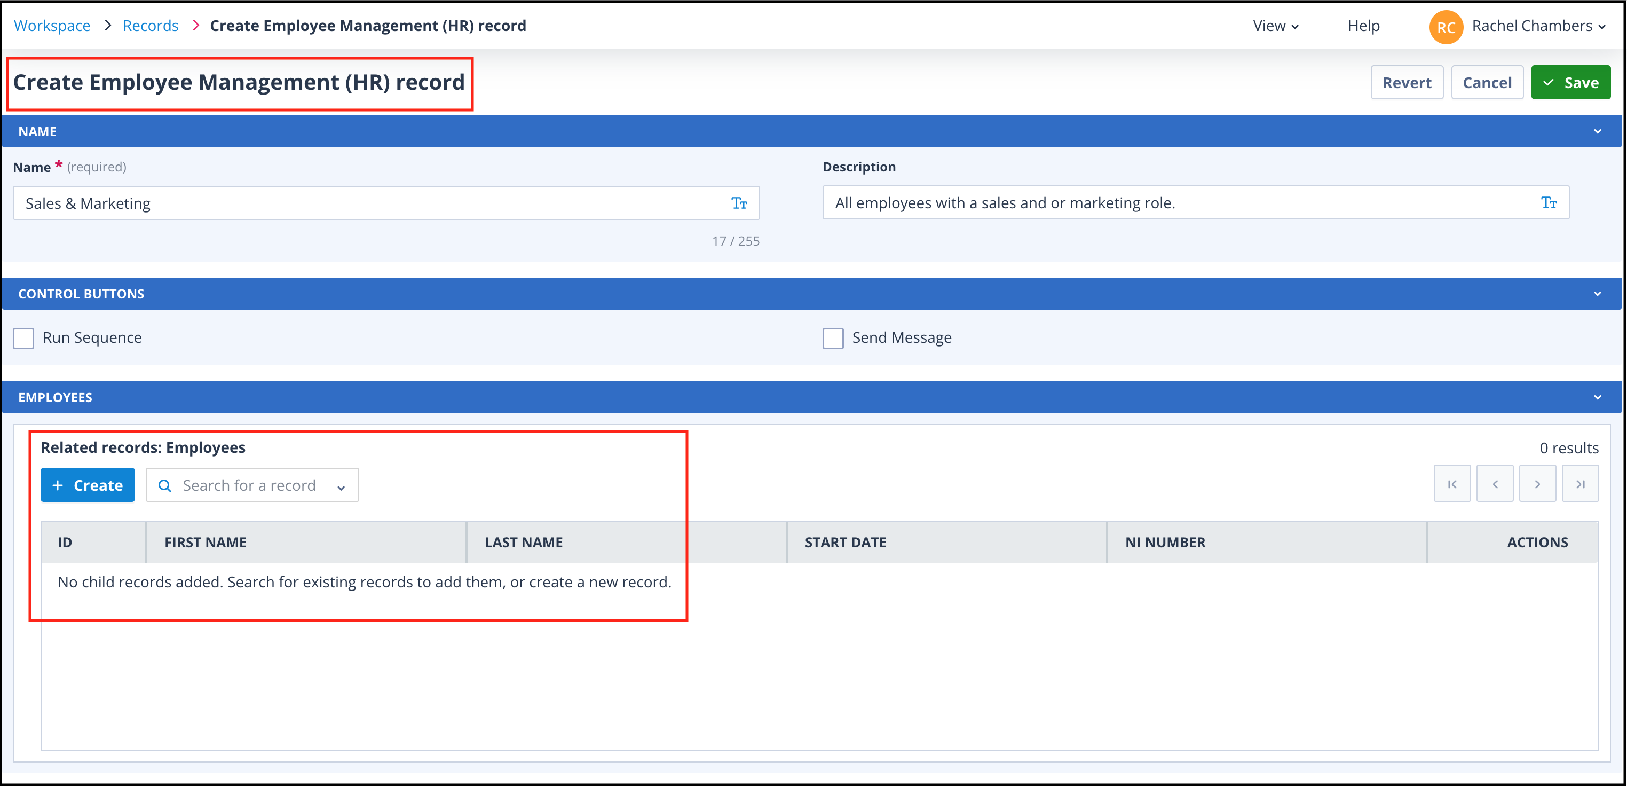Navigate to Records breadcrumb
Image resolution: width=1627 pixels, height=786 pixels.
(151, 26)
